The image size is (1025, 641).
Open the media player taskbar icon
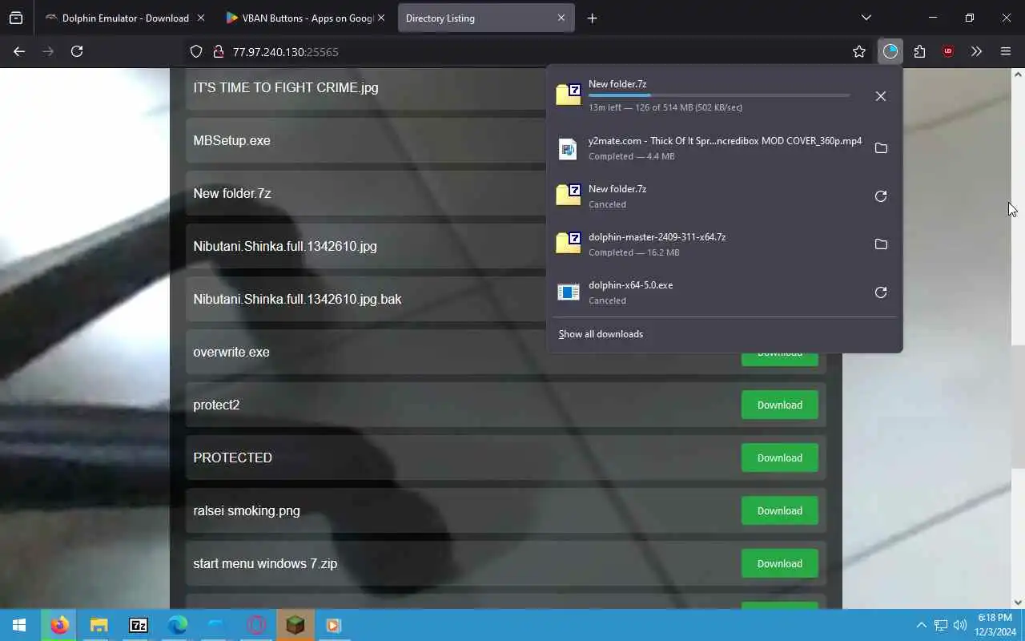334,625
